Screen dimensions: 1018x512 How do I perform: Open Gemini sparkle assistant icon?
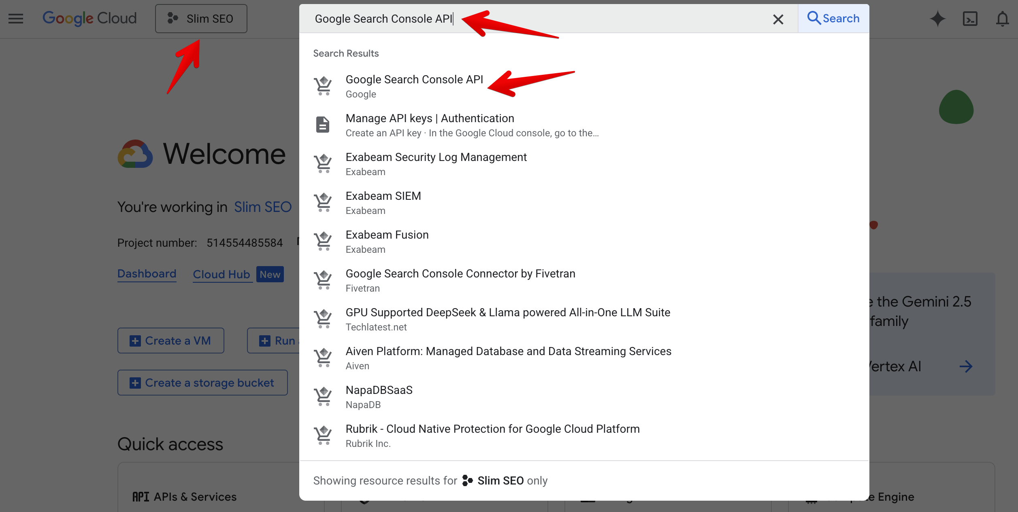937,19
